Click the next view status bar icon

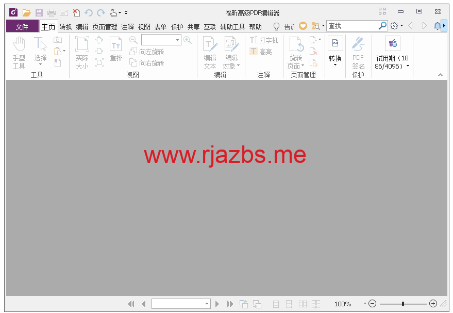pyautogui.click(x=257, y=304)
